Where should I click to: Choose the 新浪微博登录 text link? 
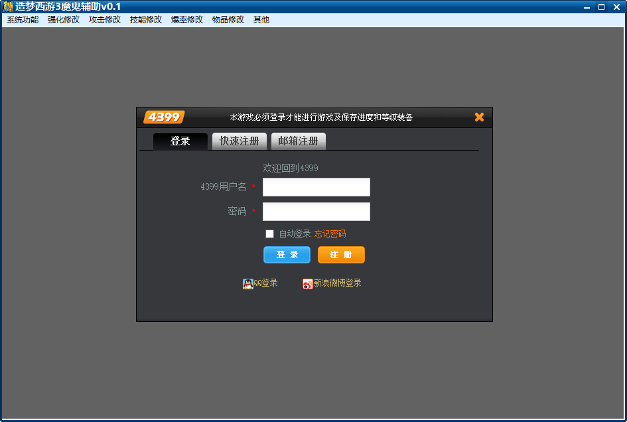[x=338, y=283]
